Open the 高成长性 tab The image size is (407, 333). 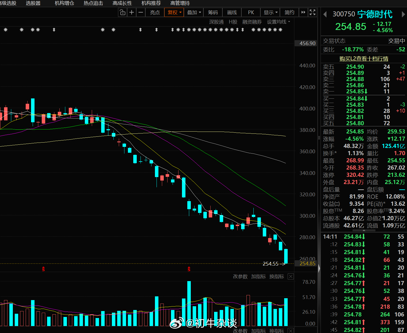[x=122, y=3]
